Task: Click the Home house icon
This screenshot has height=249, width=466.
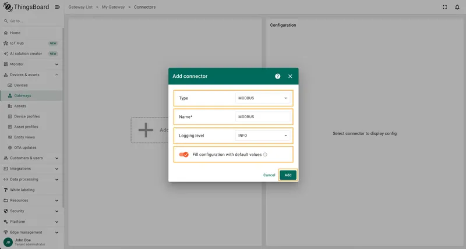Action: [x=6, y=33]
